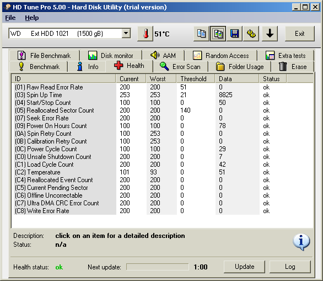Click the blue info balloon icon

301,242
